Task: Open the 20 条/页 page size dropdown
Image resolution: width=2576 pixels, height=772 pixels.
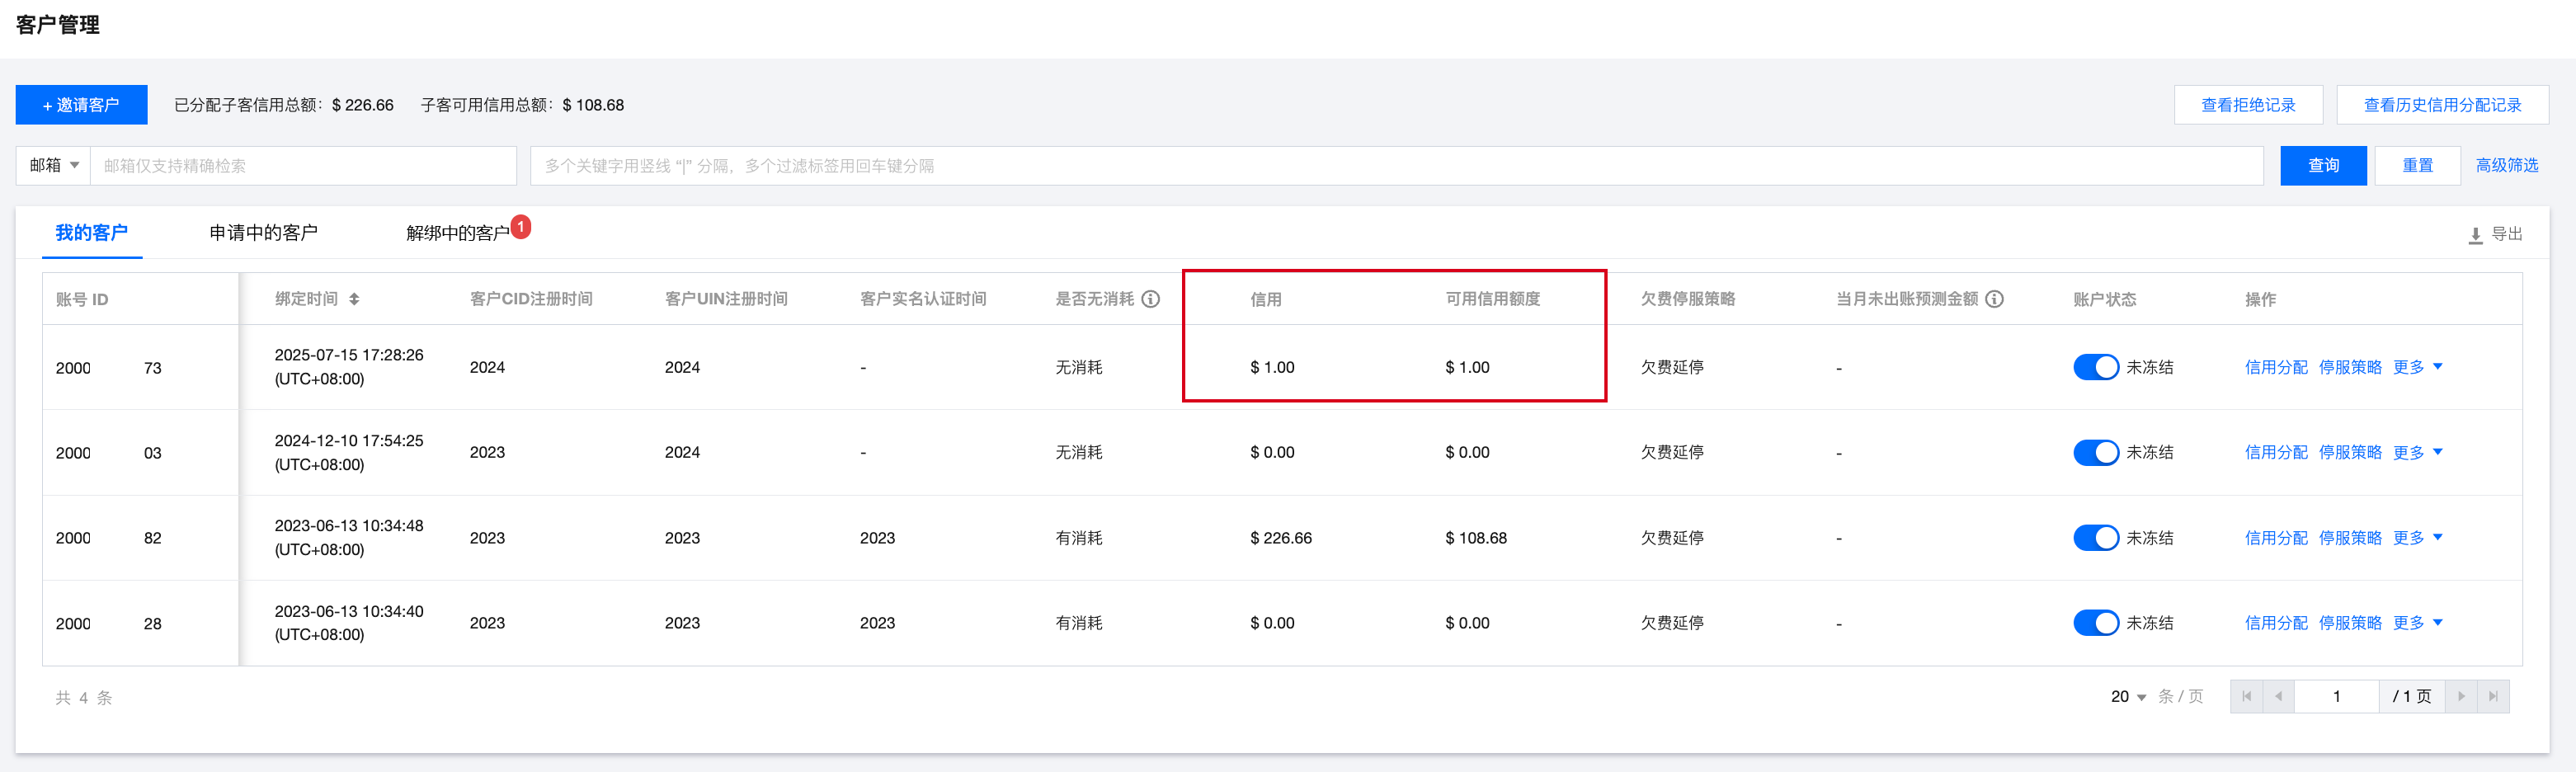Action: [2128, 696]
